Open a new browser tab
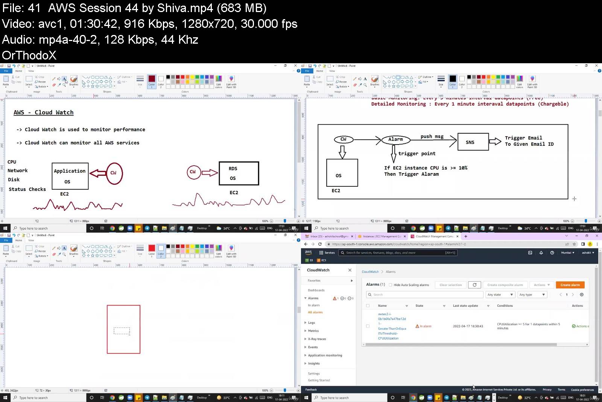The image size is (602, 402). (x=466, y=236)
